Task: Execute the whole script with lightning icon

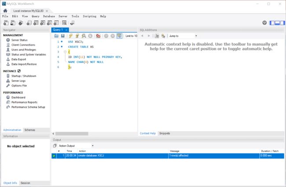Action: coord(71,36)
